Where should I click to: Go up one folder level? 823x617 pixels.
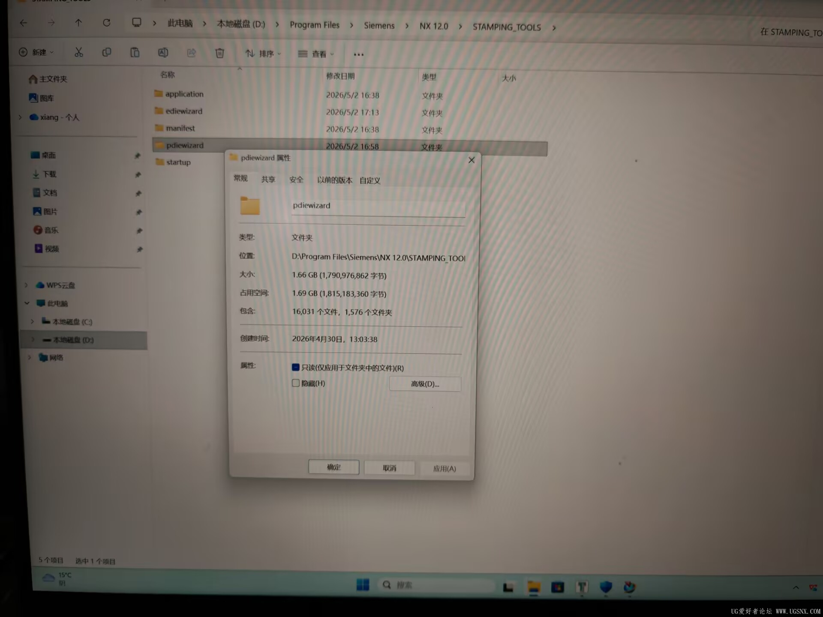coord(78,23)
